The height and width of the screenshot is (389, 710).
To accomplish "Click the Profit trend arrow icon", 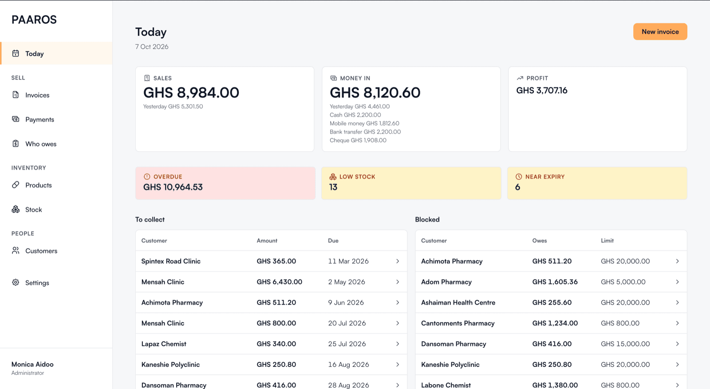I will coord(520,78).
